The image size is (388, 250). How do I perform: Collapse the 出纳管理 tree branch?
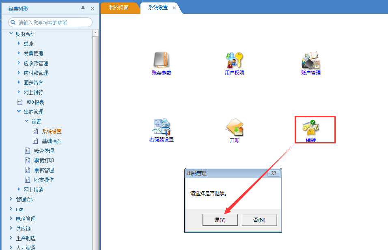tap(19, 111)
